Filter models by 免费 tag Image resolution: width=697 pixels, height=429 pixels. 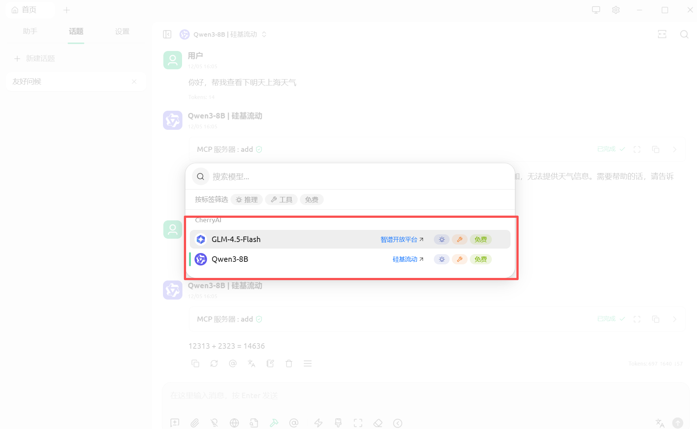pos(312,199)
